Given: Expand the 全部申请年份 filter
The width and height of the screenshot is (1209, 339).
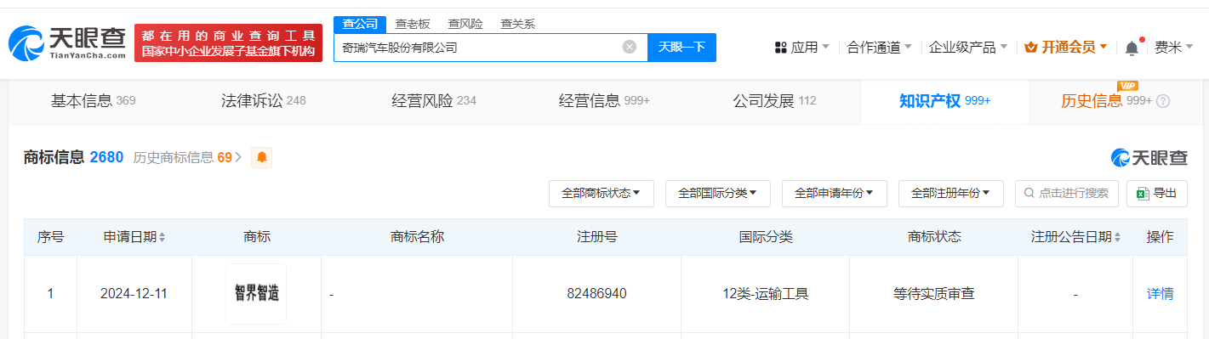Looking at the screenshot, I should 834,194.
